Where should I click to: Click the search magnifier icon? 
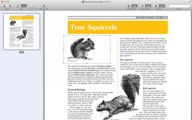(x=169, y=6)
